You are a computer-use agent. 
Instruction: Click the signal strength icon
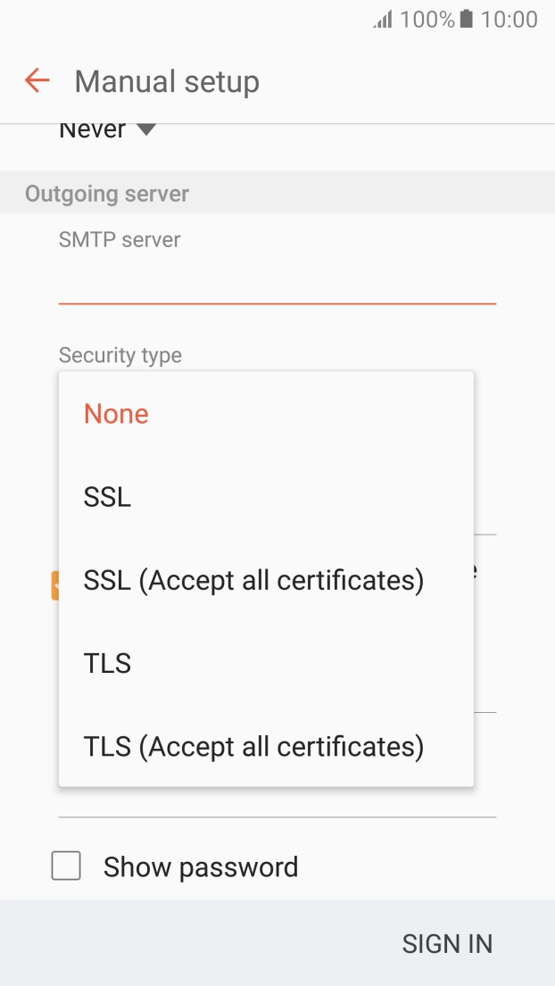(x=382, y=18)
